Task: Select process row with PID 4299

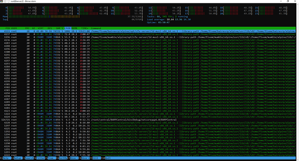Action: coord(148,82)
